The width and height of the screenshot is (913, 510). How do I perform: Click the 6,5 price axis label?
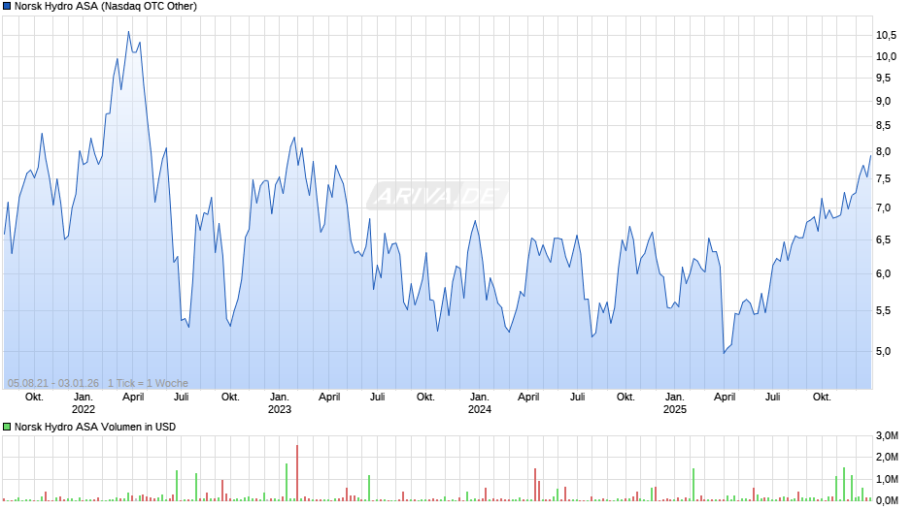(x=883, y=240)
